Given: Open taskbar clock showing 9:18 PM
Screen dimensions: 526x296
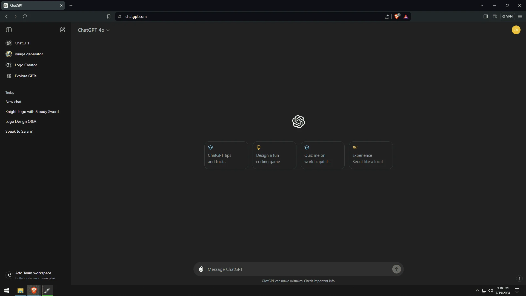Looking at the screenshot, I should 502,291.
